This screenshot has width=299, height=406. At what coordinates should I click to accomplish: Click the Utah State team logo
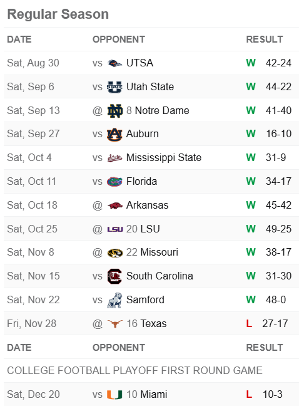tap(114, 86)
